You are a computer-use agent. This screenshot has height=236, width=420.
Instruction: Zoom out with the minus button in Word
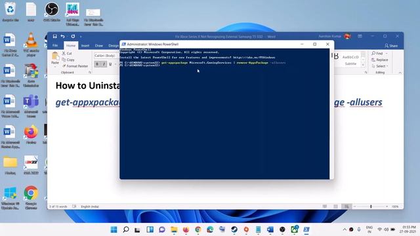point(354,206)
